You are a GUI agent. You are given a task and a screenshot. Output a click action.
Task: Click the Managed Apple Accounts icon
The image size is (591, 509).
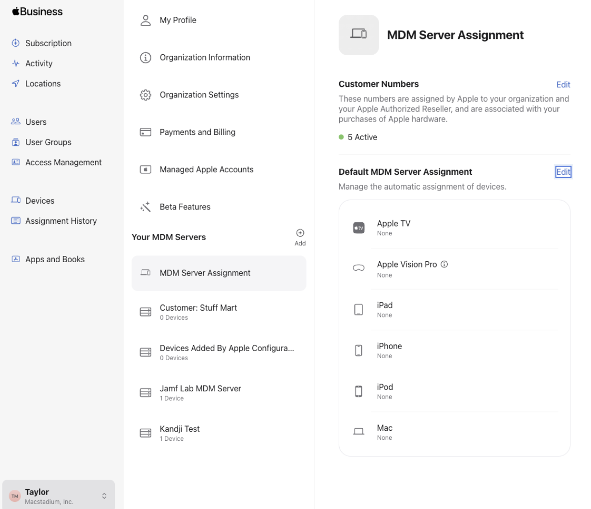[x=146, y=170]
